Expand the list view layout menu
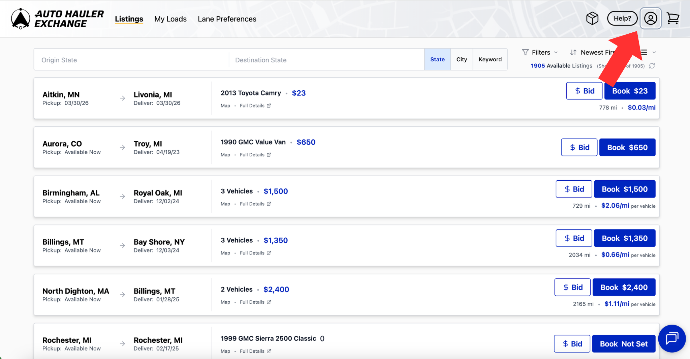The width and height of the screenshot is (690, 359). pyautogui.click(x=648, y=53)
